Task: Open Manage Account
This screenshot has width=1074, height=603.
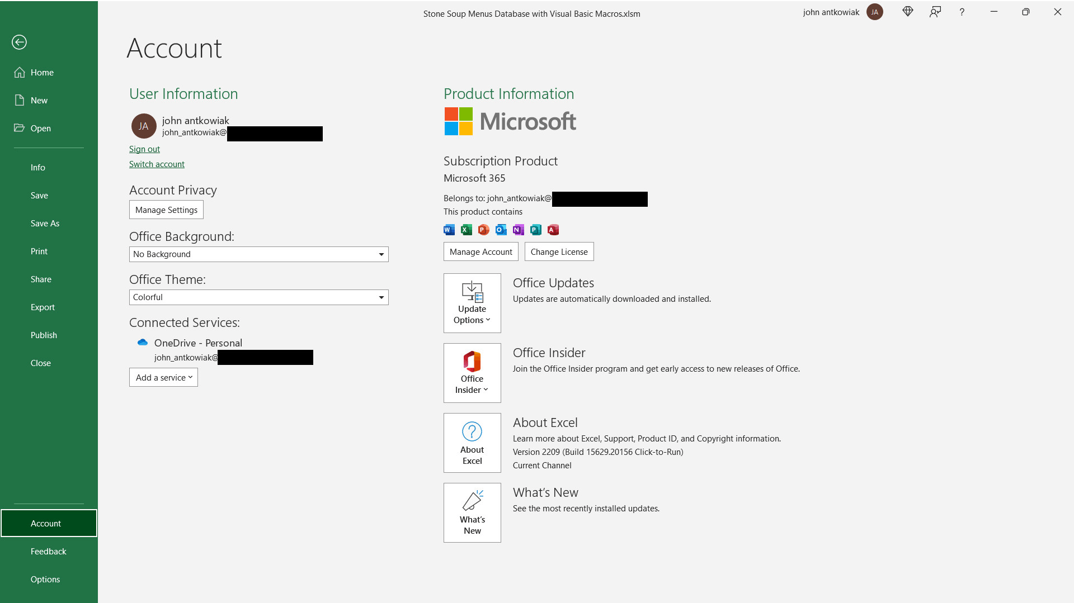Action: (481, 252)
